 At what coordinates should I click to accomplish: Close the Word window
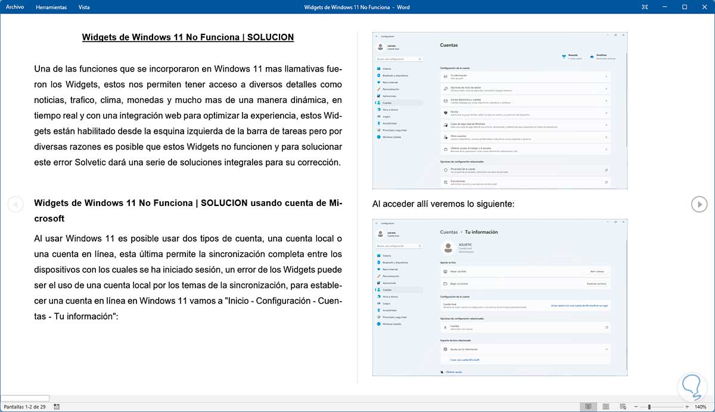[704, 7]
